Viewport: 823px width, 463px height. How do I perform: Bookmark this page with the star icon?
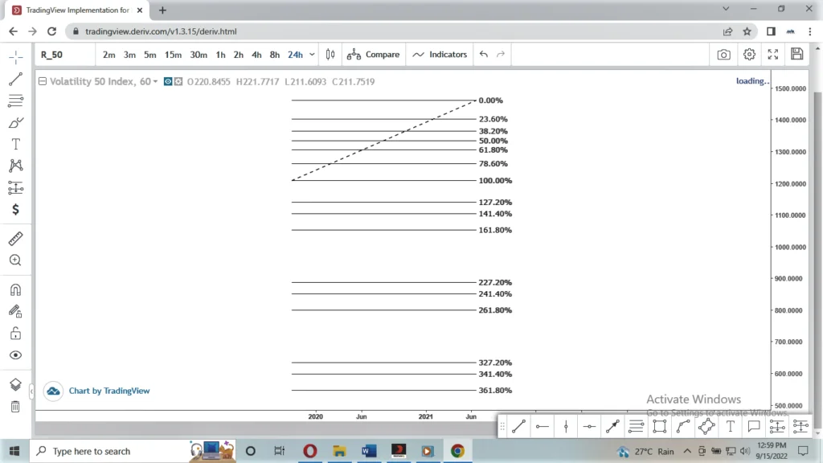pos(747,31)
